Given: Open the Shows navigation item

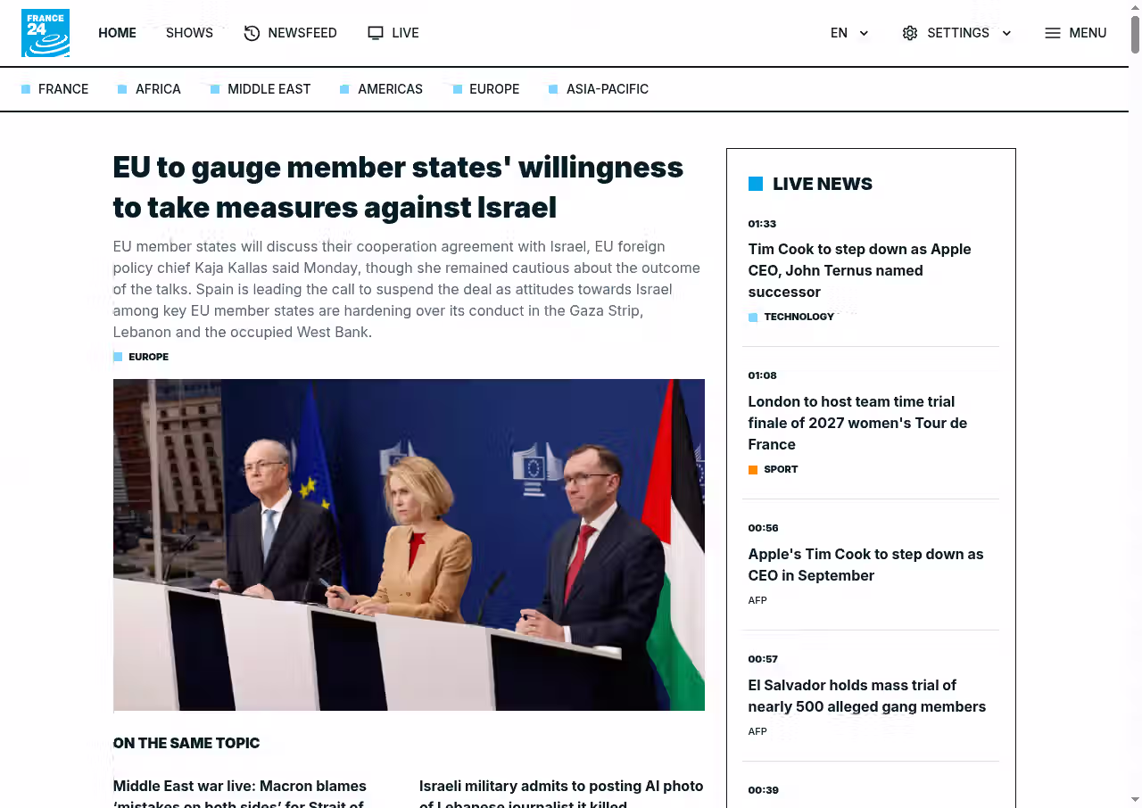Looking at the screenshot, I should (x=189, y=33).
